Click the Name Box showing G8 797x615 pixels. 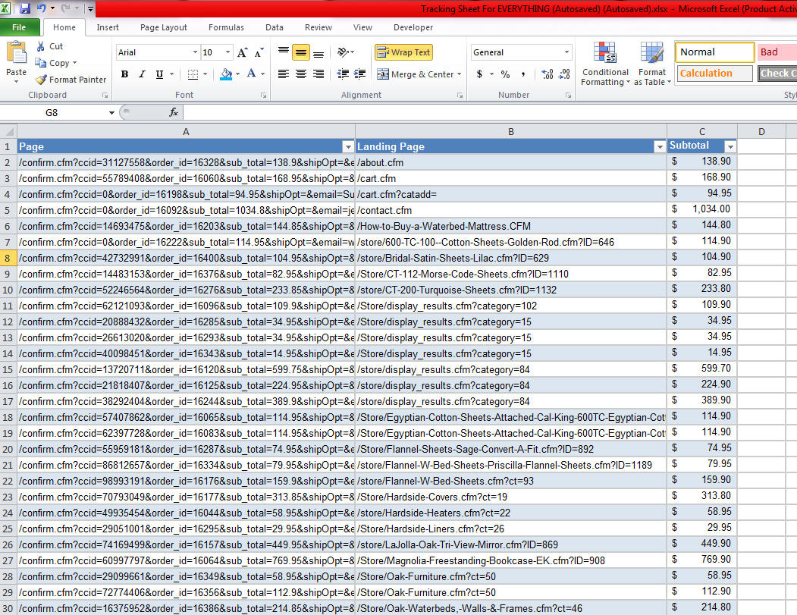pyautogui.click(x=59, y=112)
